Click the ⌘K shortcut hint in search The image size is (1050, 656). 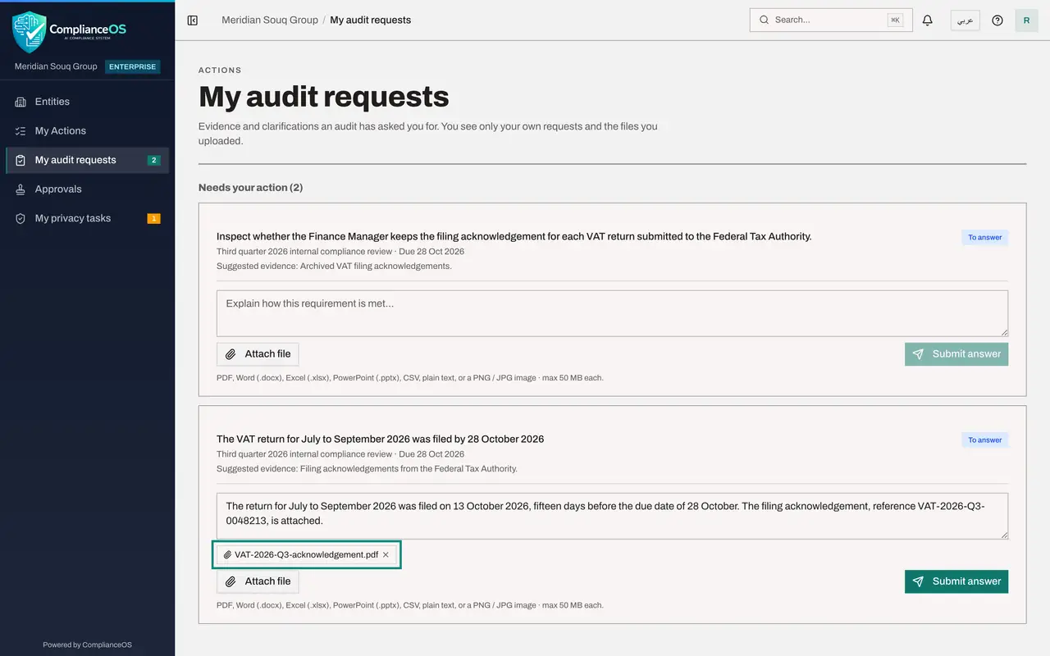895,20
